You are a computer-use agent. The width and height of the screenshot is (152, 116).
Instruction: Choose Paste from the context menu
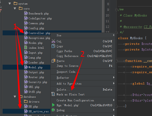click(x=83, y=61)
